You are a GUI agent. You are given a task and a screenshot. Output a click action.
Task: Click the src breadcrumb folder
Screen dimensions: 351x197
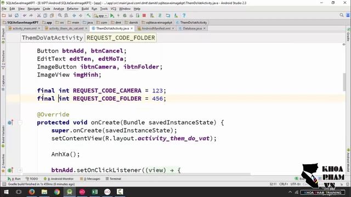pos(60,22)
